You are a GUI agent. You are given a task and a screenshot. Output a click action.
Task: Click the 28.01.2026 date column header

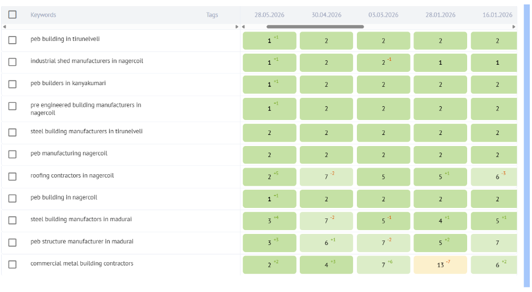[441, 15]
